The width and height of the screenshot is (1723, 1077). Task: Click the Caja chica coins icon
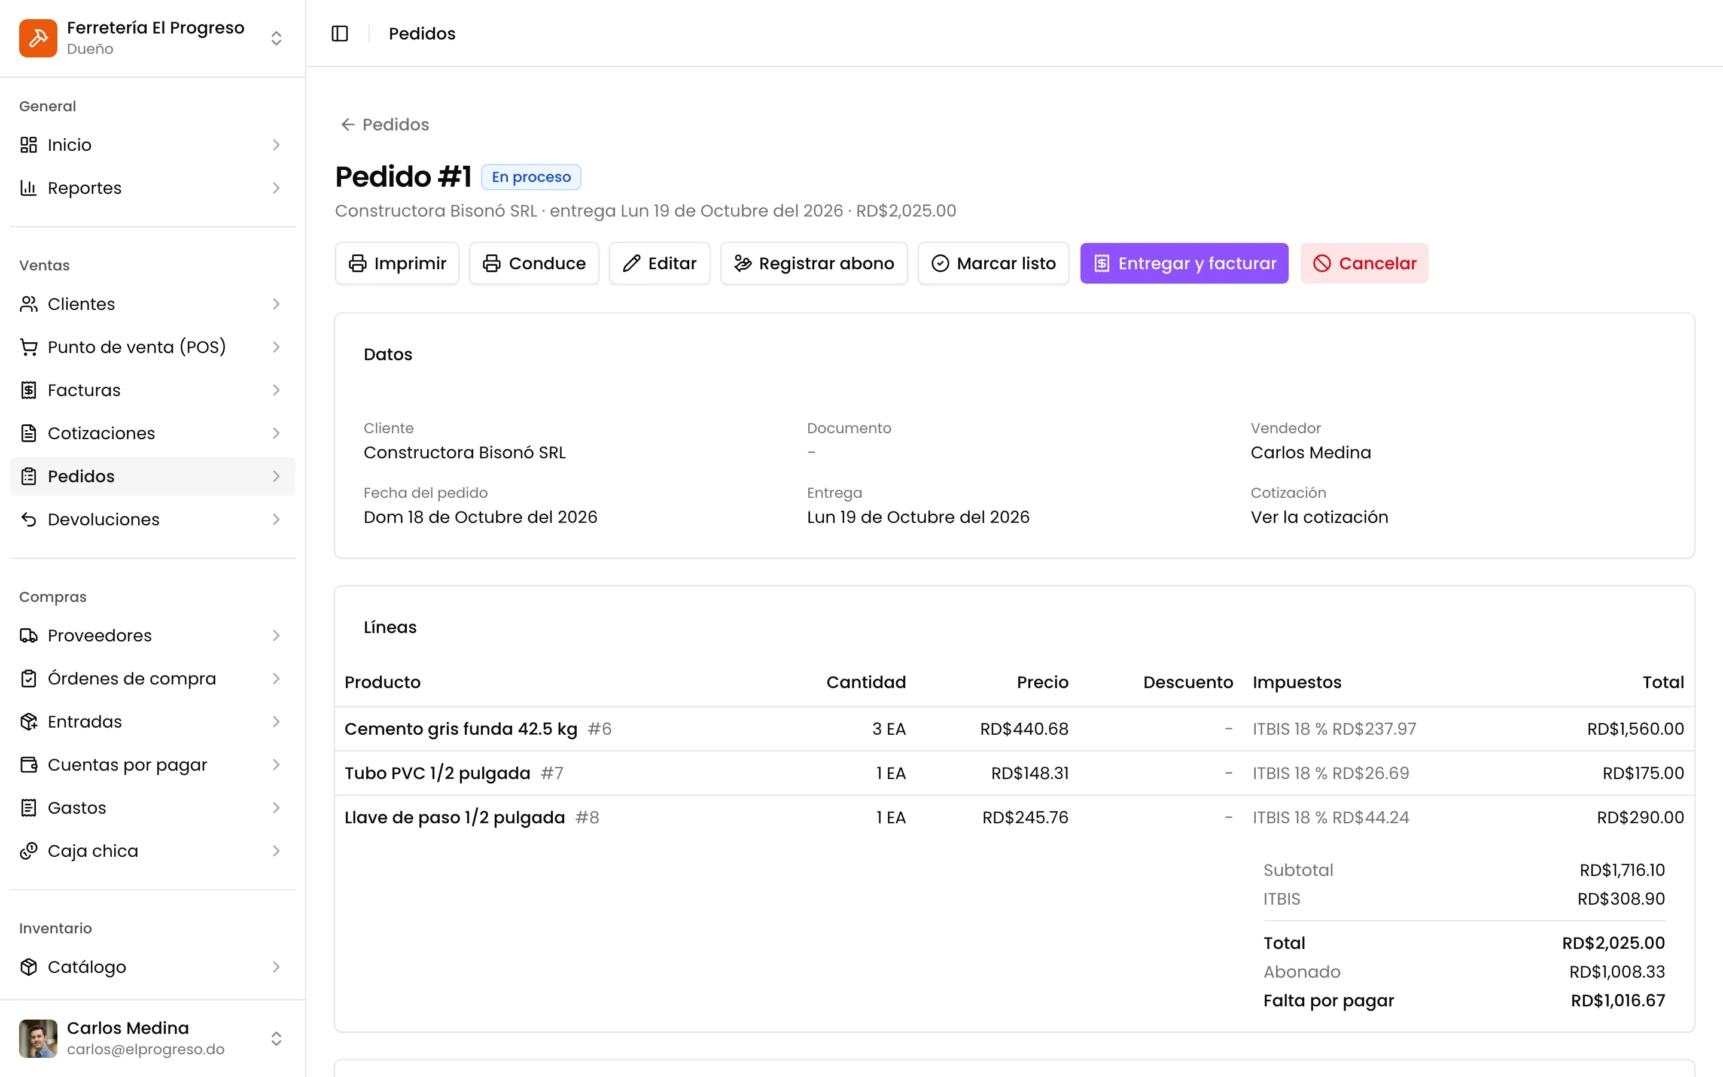29,850
